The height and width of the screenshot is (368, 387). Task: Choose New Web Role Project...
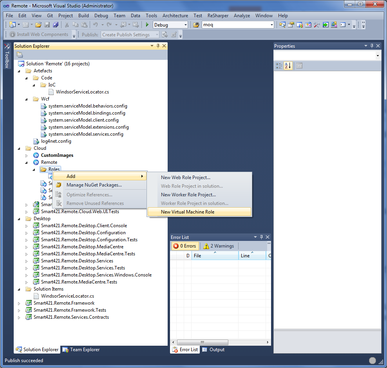199,178
